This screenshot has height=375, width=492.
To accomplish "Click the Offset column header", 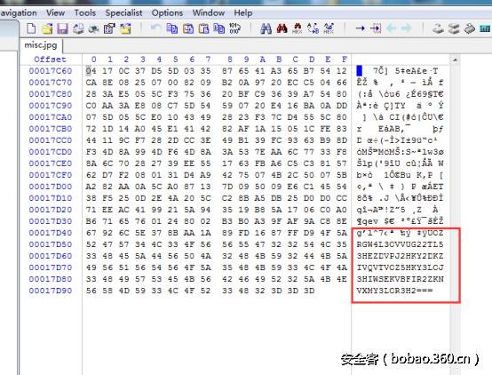I will click(50, 60).
